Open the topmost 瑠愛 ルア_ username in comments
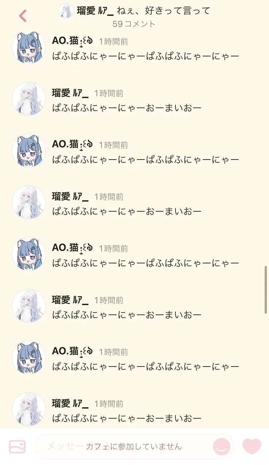The image size is (269, 465). [x=70, y=93]
